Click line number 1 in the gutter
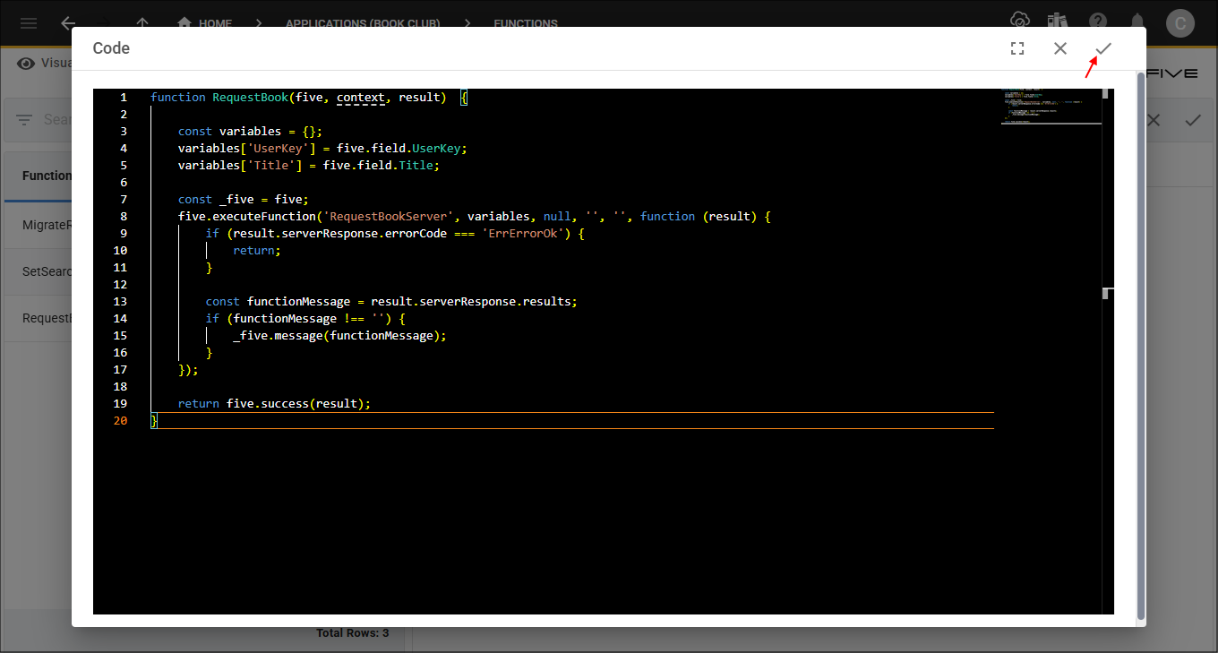Screen dimensions: 1218x653 click(x=124, y=97)
